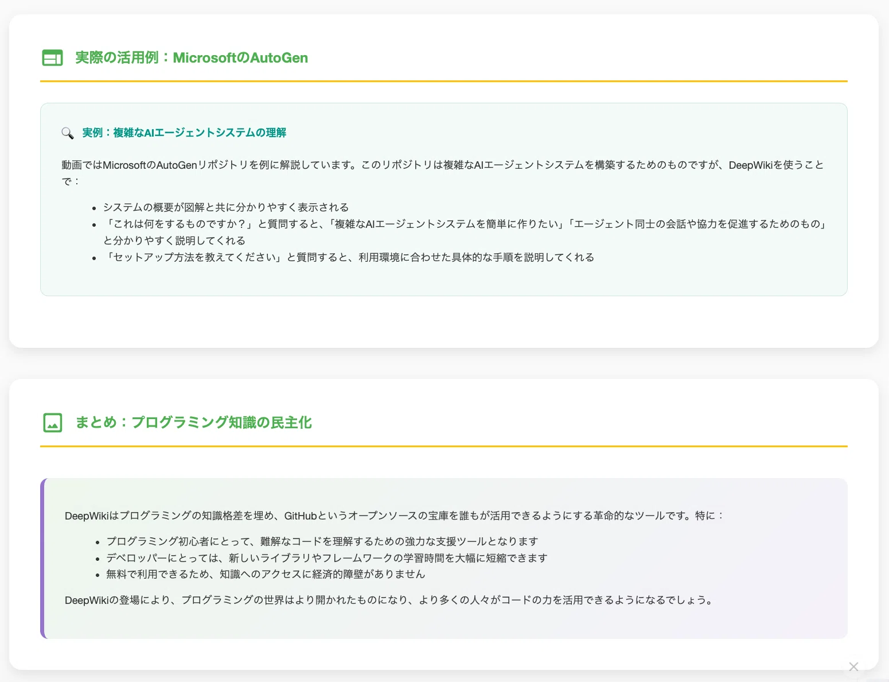
Task: Click paragraph starting DeepWikiはプログラミングの知識格差
Action: (395, 516)
